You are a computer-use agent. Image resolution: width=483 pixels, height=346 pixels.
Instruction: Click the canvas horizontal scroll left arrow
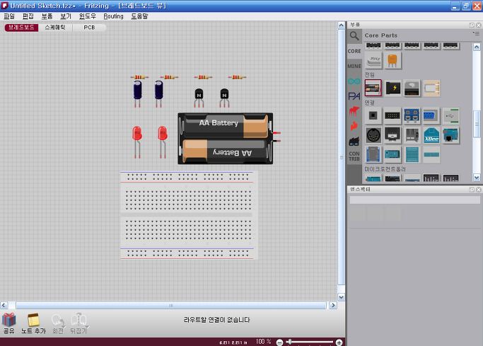(4, 306)
